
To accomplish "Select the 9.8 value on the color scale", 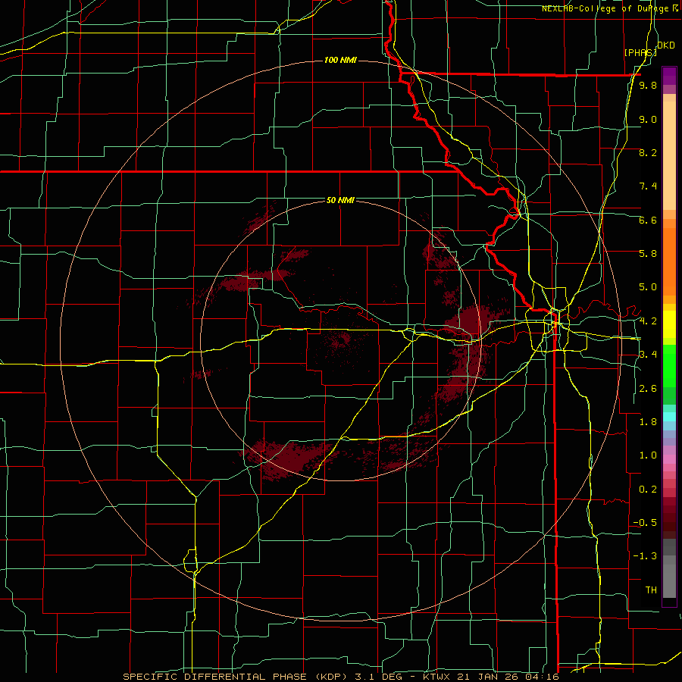I will pyautogui.click(x=648, y=85).
